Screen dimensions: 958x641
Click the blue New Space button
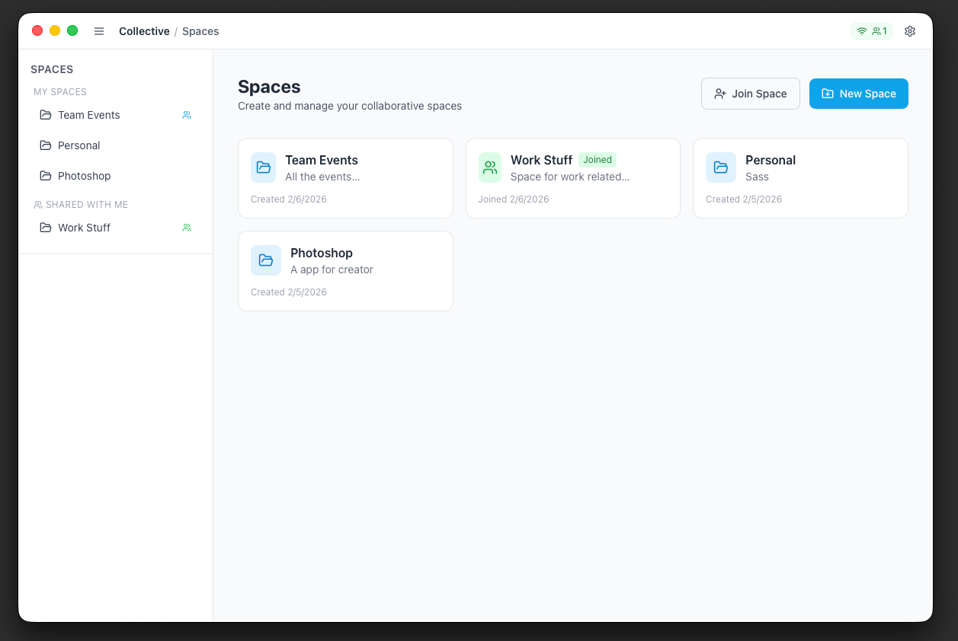click(858, 93)
